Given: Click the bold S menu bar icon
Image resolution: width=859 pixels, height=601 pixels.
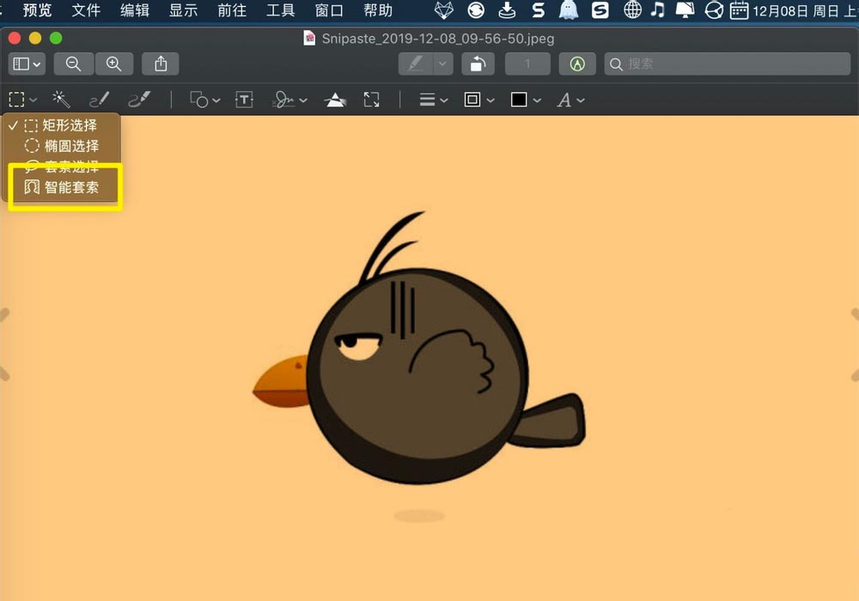Looking at the screenshot, I should [539, 9].
